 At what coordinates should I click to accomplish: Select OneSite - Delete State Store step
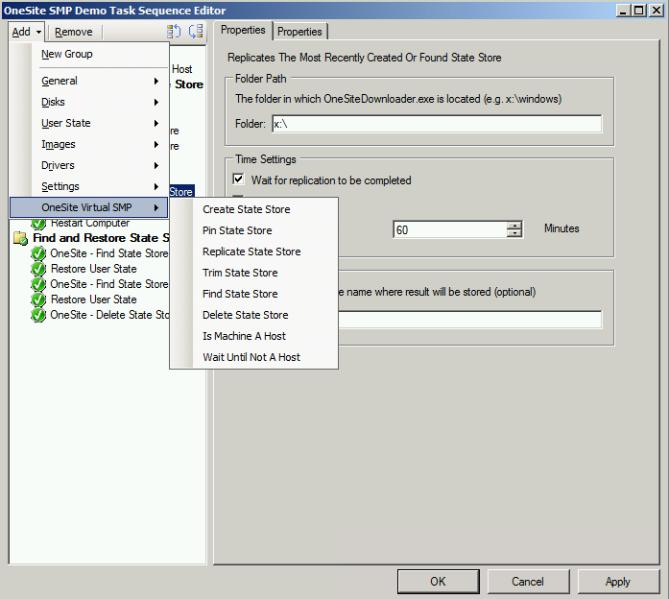(109, 315)
